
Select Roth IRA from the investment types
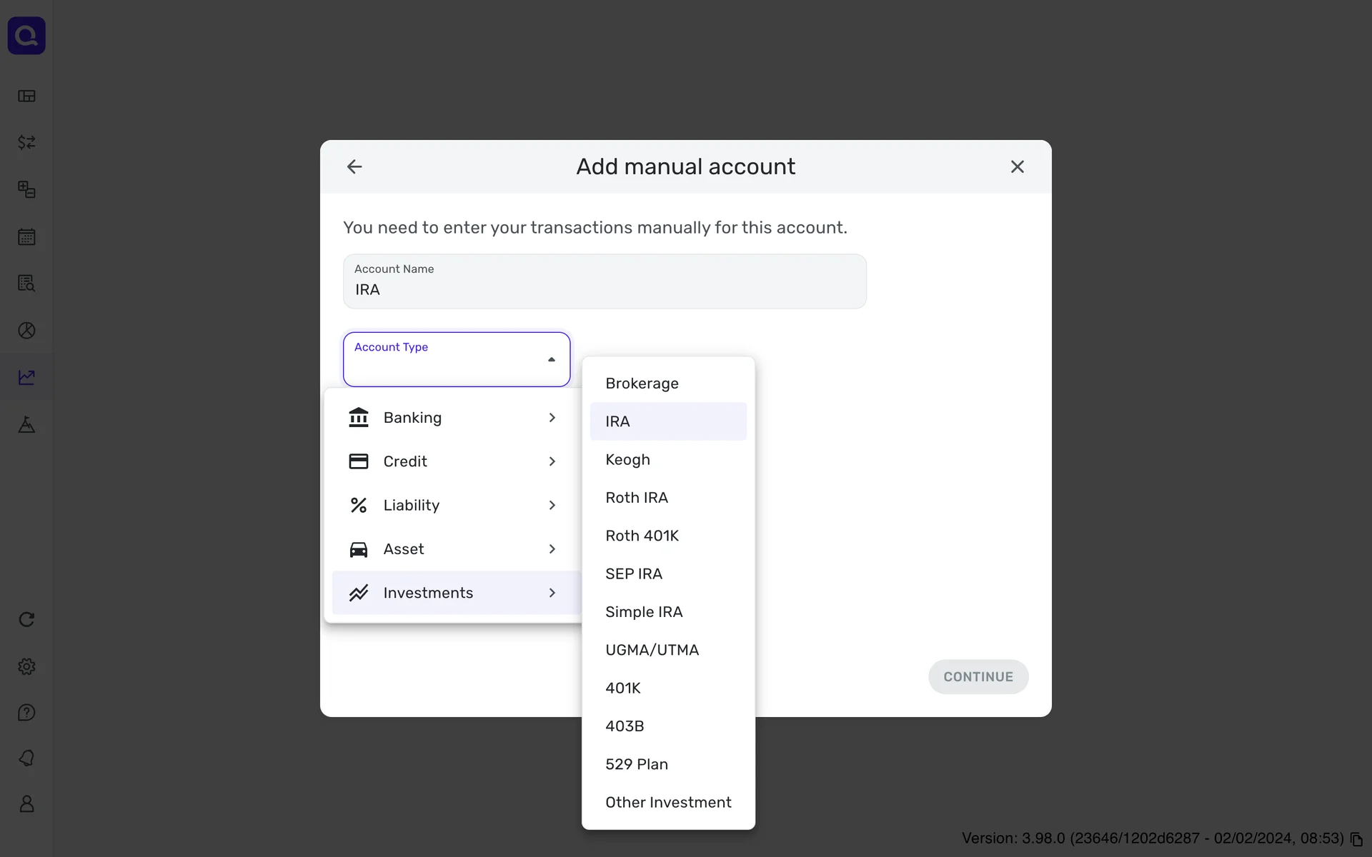637,498
